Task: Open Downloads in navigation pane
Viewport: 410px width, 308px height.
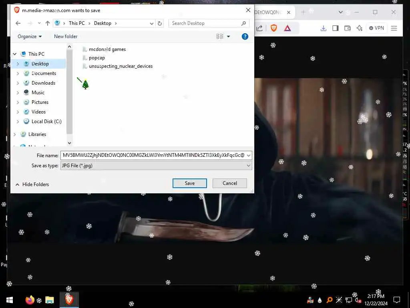Action: tap(43, 83)
